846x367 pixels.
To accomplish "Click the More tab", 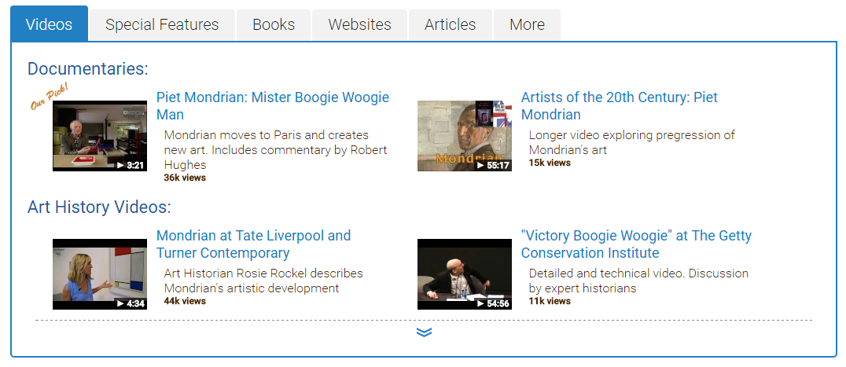I will coord(527,25).
